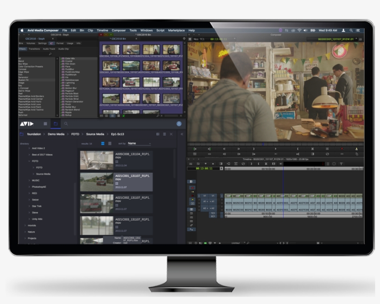Switch to the Volumes tab in project window
Image resolution: width=380 pixels, height=304 pixels.
point(31,43)
